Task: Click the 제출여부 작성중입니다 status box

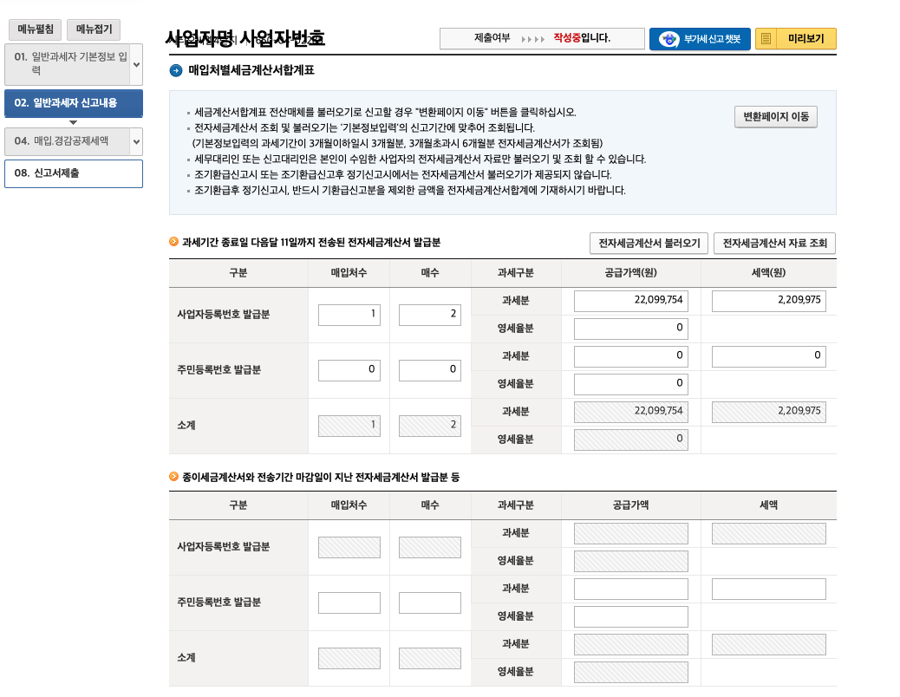Action: 542,38
